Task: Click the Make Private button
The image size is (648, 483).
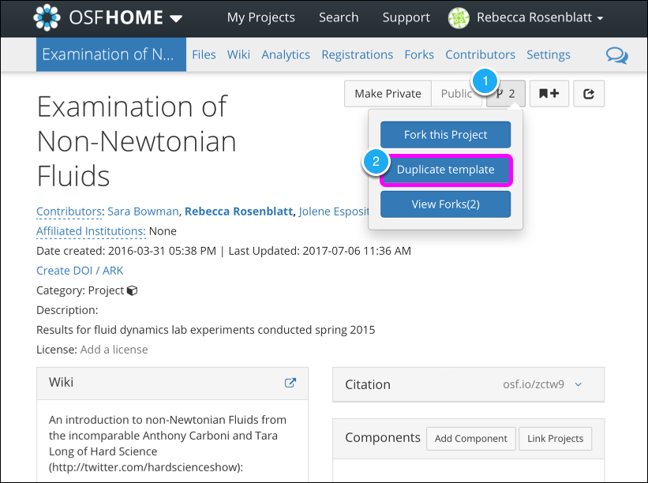Action: point(388,94)
